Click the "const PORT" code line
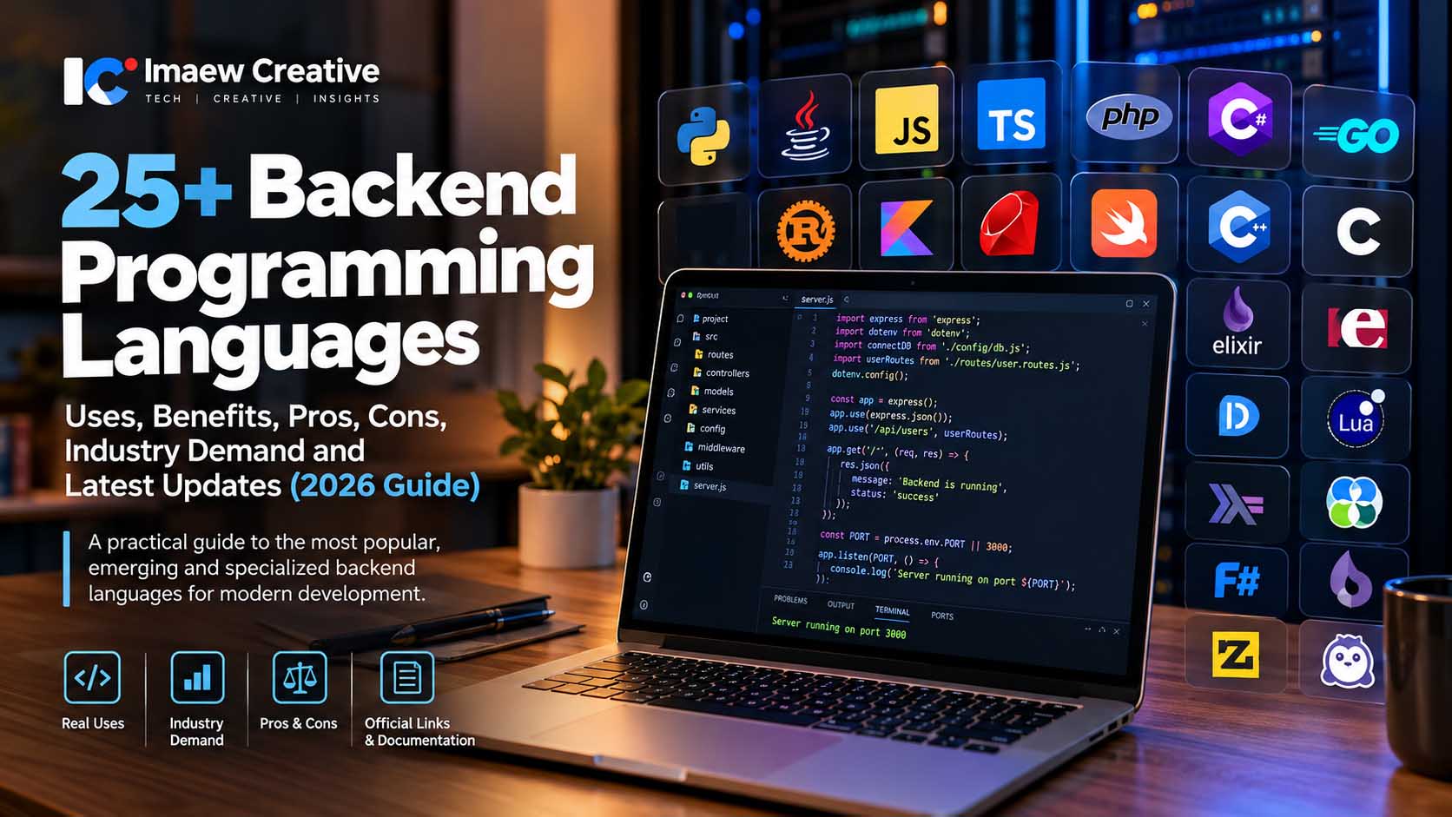The image size is (1452, 817). [914, 541]
